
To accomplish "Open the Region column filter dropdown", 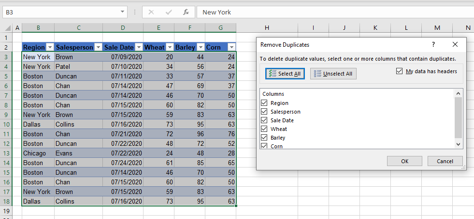I will 49,47.
